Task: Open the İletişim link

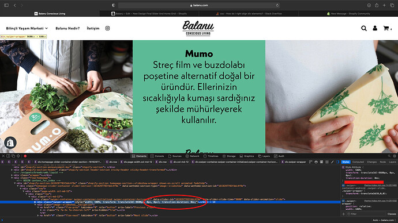Action: click(x=93, y=28)
